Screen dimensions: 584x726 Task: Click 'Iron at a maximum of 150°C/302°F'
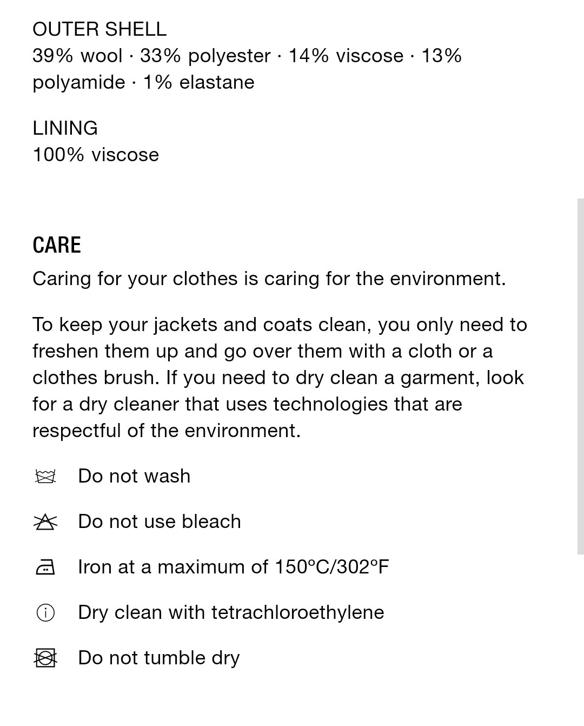[234, 567]
